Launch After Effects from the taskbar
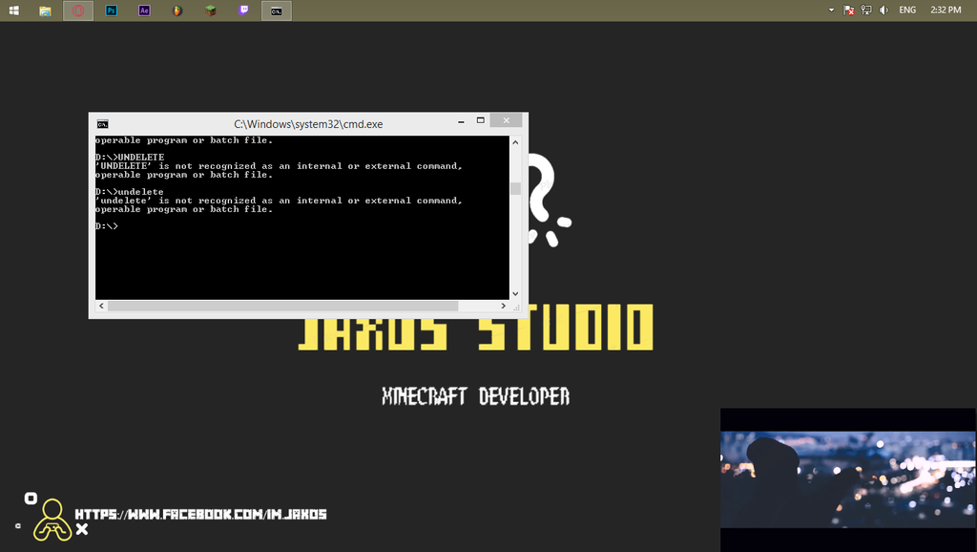This screenshot has height=552, width=977. (x=144, y=11)
